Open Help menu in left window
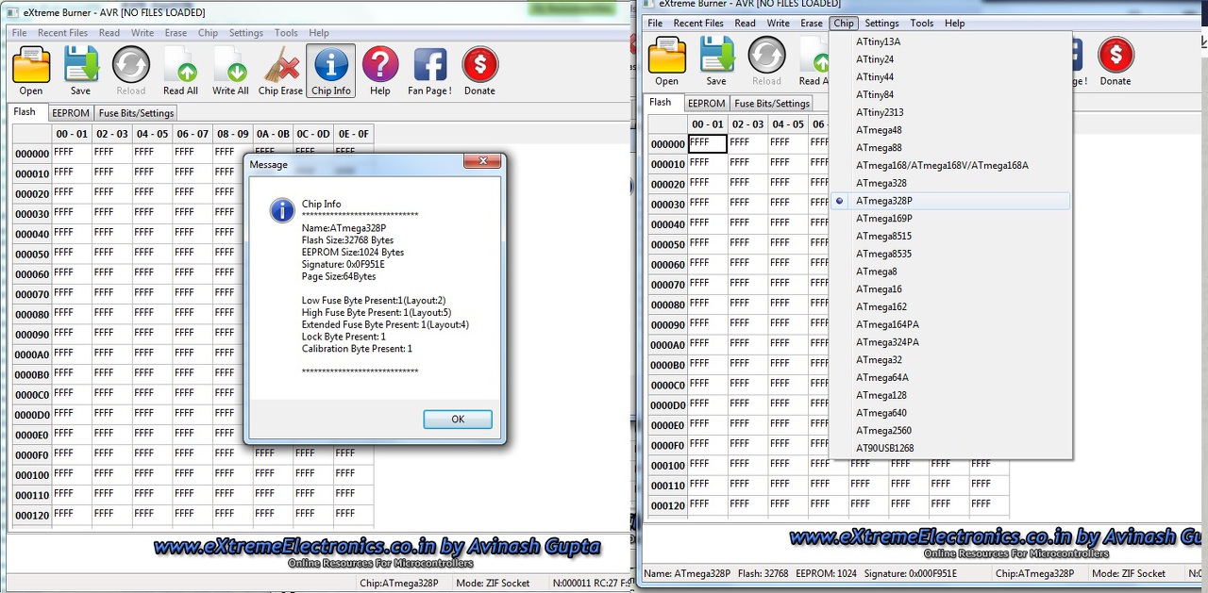This screenshot has width=1208, height=593. click(x=319, y=33)
